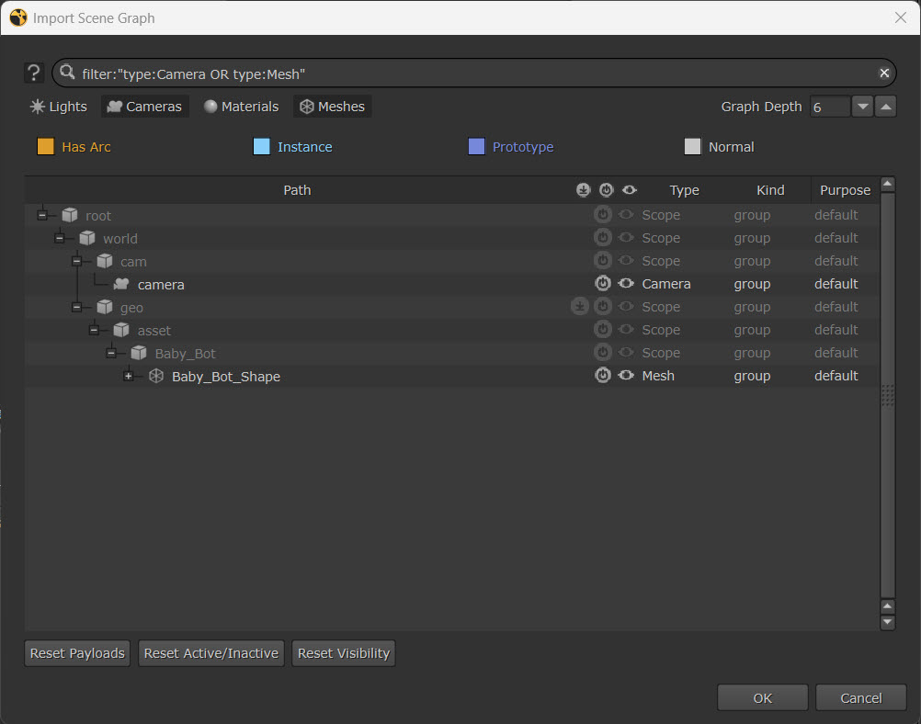
Task: Select the Baby_Bot_Shape mesh icon
Action: [x=156, y=377]
